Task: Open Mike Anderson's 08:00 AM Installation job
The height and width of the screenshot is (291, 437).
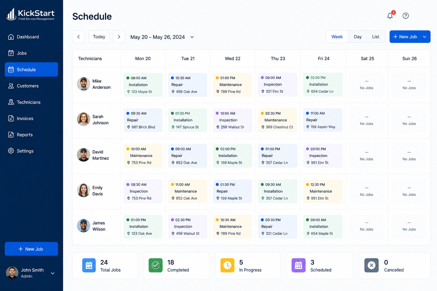Action: pos(143,85)
